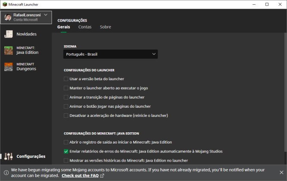Click the CONFIGURAÇÕES page title

(72, 21)
